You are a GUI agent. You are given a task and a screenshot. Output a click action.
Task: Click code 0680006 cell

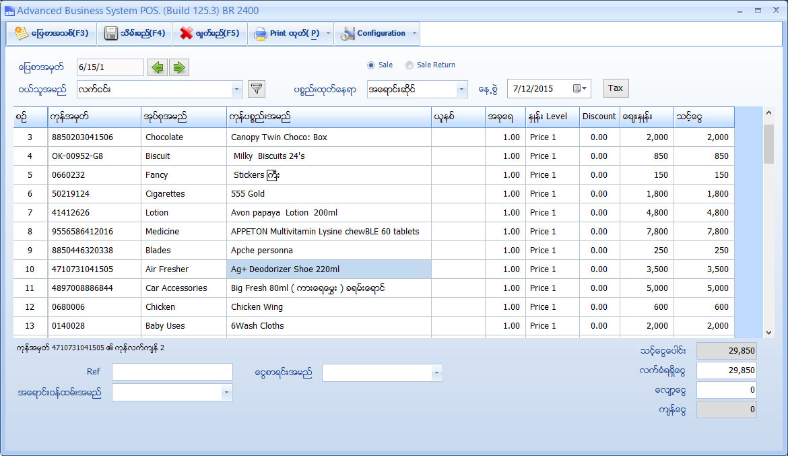[x=94, y=307]
